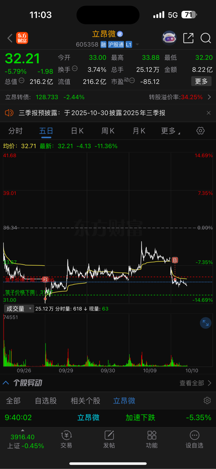Tap the info icon next to 换手

coord(75,68)
